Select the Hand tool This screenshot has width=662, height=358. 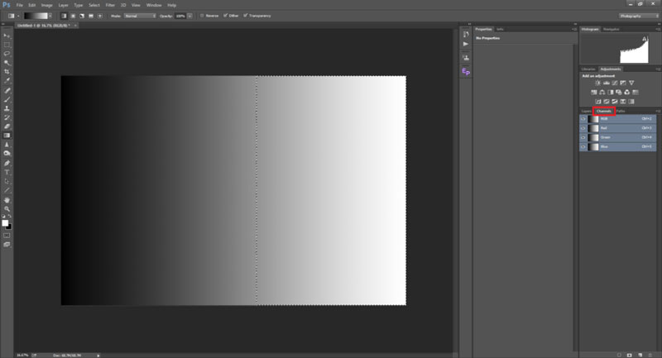pyautogui.click(x=7, y=199)
